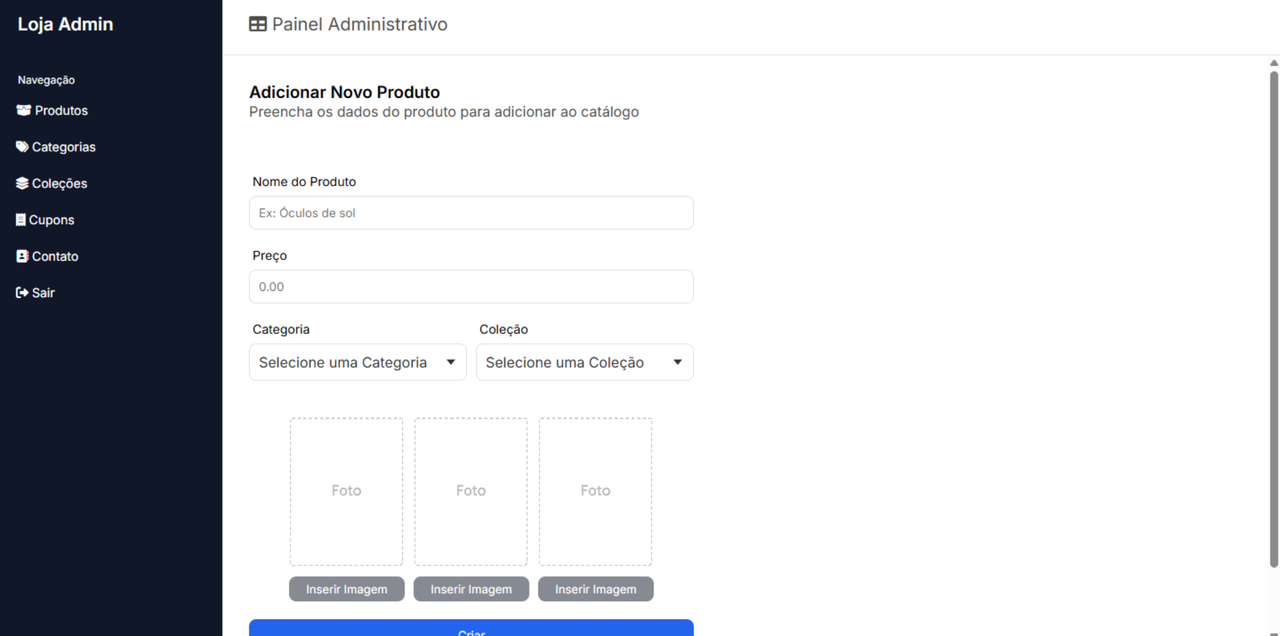Click the Coleções layers icon

(x=22, y=183)
